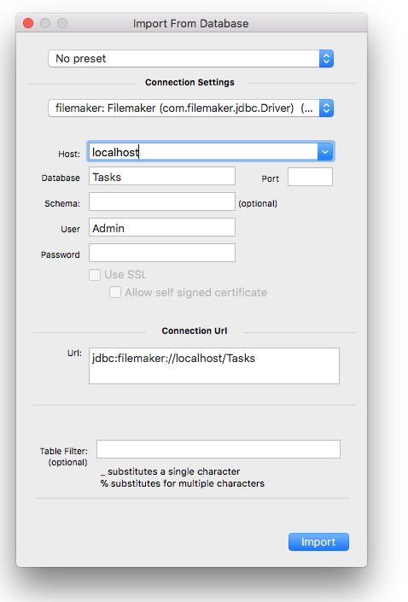The height and width of the screenshot is (602, 408).
Task: Click inside the connection Url text area
Action: (x=214, y=365)
